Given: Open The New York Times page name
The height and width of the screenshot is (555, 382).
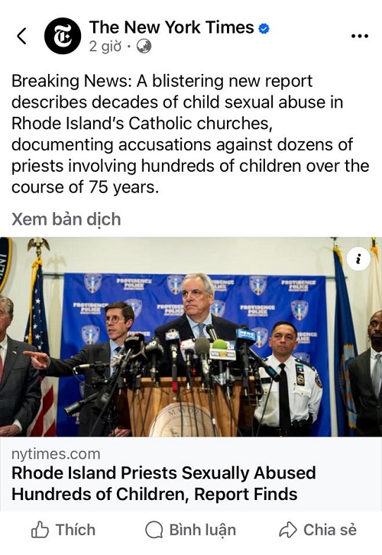Looking at the screenshot, I should [171, 27].
